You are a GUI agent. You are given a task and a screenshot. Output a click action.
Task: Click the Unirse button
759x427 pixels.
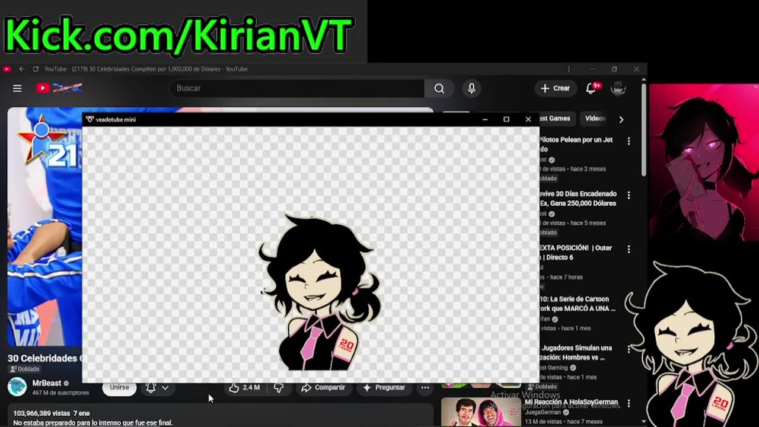pos(119,387)
